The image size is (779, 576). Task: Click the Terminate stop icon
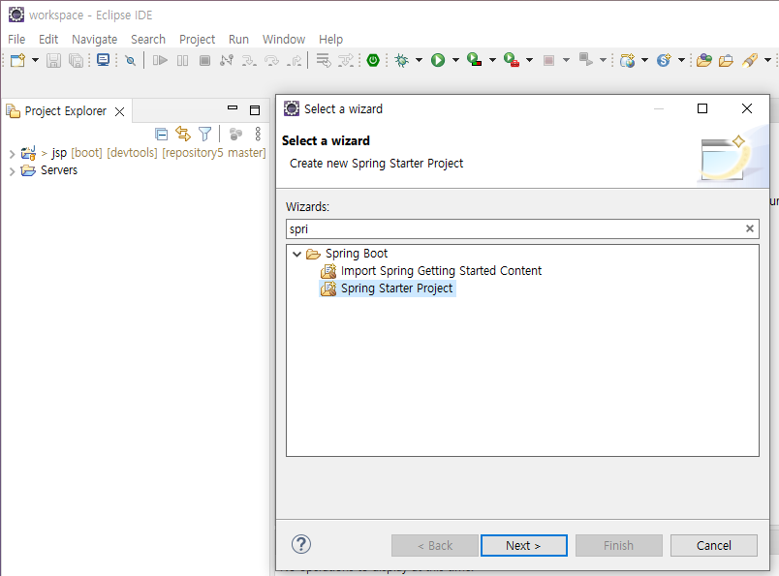(x=204, y=61)
